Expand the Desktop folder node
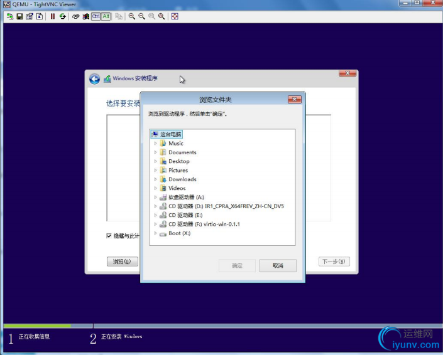Image resolution: width=443 pixels, height=355 pixels. click(x=155, y=161)
